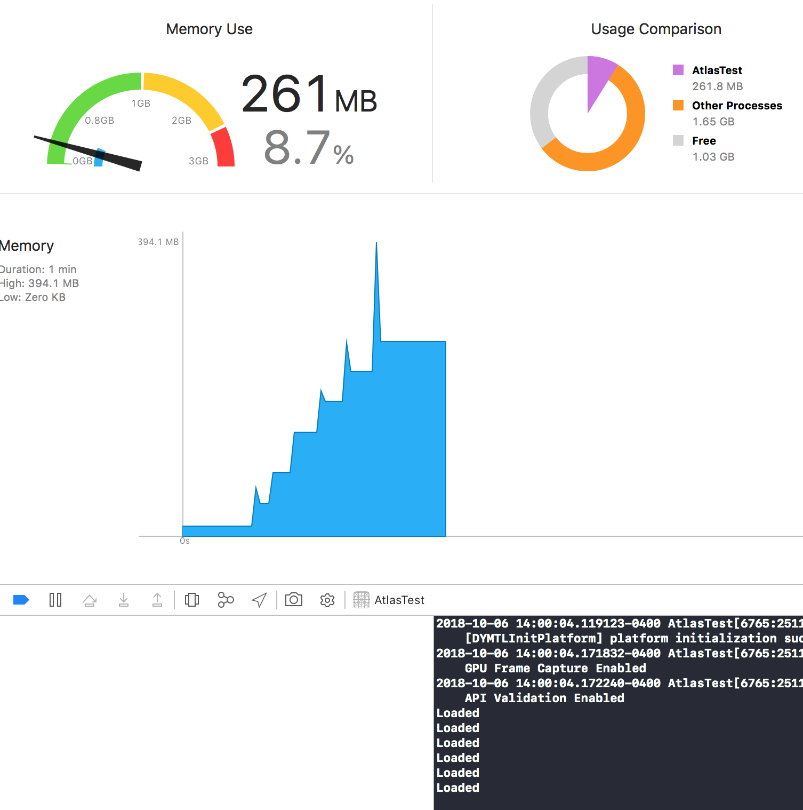This screenshot has width=803, height=810.
Task: Click the AtlasTest legend label
Action: tap(717, 70)
